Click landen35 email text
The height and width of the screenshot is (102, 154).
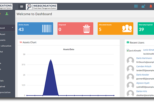pyautogui.click(x=145, y=70)
